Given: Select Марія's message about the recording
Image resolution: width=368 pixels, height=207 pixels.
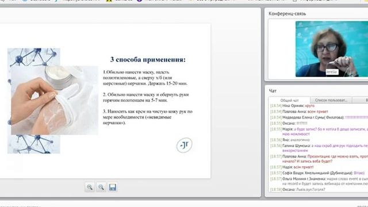Looking at the screenshot, I should coord(319,132).
